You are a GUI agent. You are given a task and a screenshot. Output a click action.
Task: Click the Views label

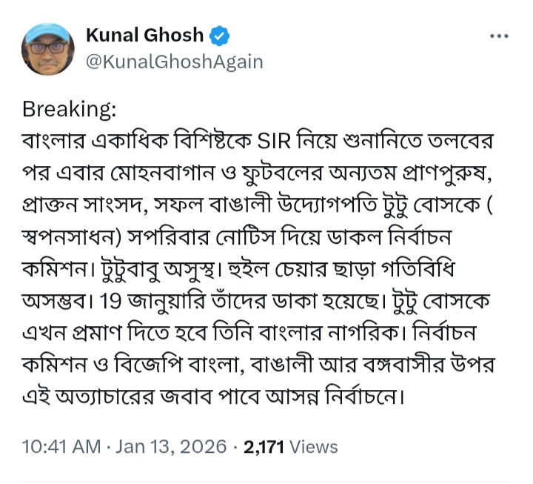point(313,447)
